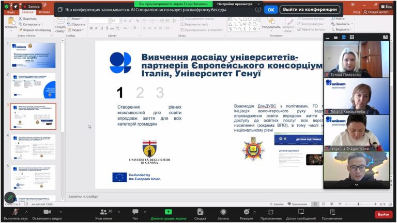This screenshot has height=223, width=397.
Task: Click the Участники participants icon
Action: (103, 212)
